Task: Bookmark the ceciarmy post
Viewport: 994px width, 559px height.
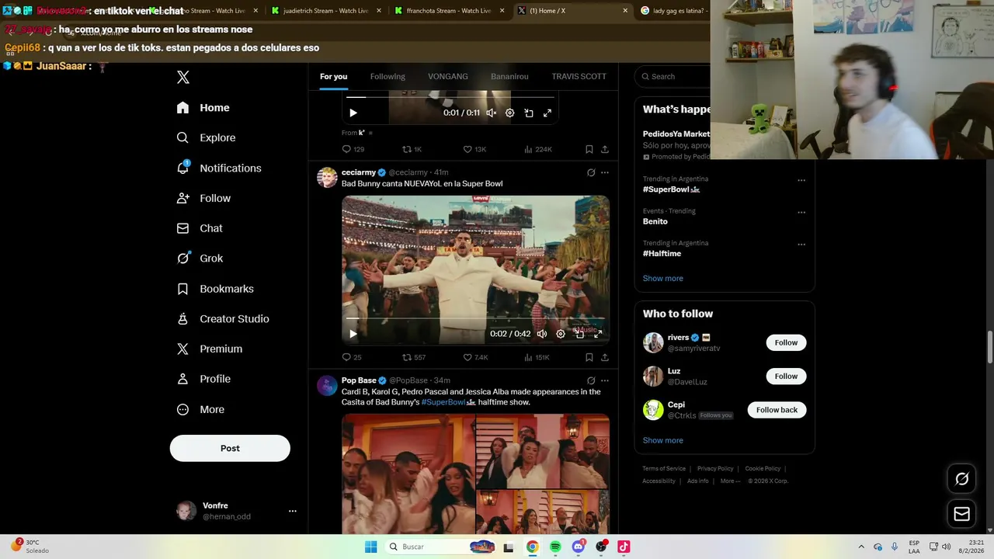Action: [589, 357]
